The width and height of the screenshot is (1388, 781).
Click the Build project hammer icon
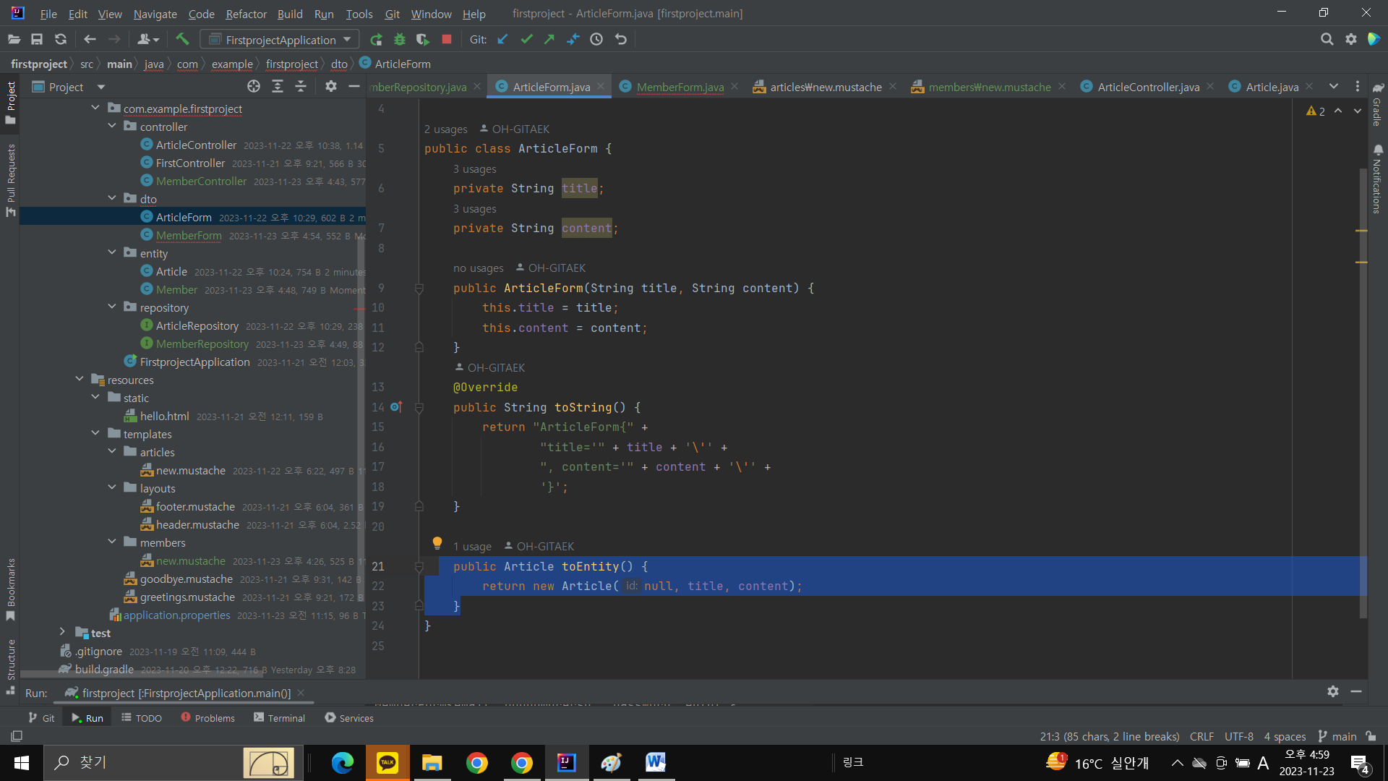(x=182, y=40)
